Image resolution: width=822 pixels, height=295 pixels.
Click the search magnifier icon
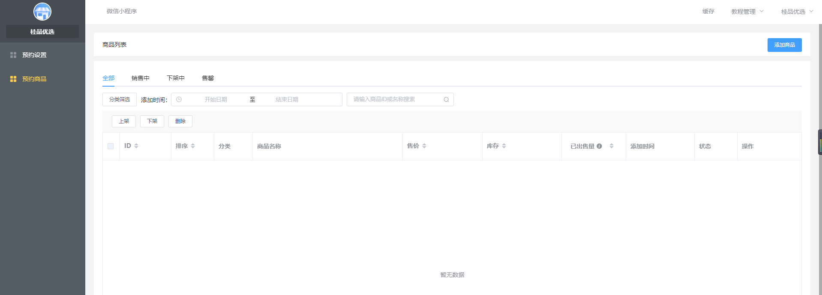coord(446,99)
